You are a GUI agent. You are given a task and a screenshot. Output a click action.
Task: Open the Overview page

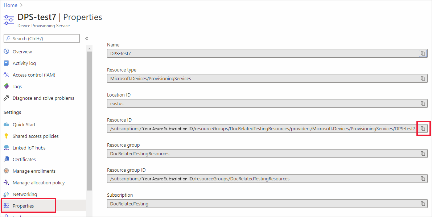(x=22, y=52)
